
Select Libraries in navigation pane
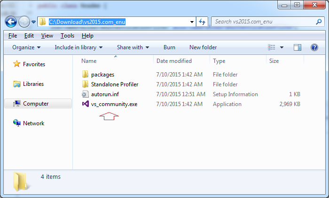click(x=33, y=84)
